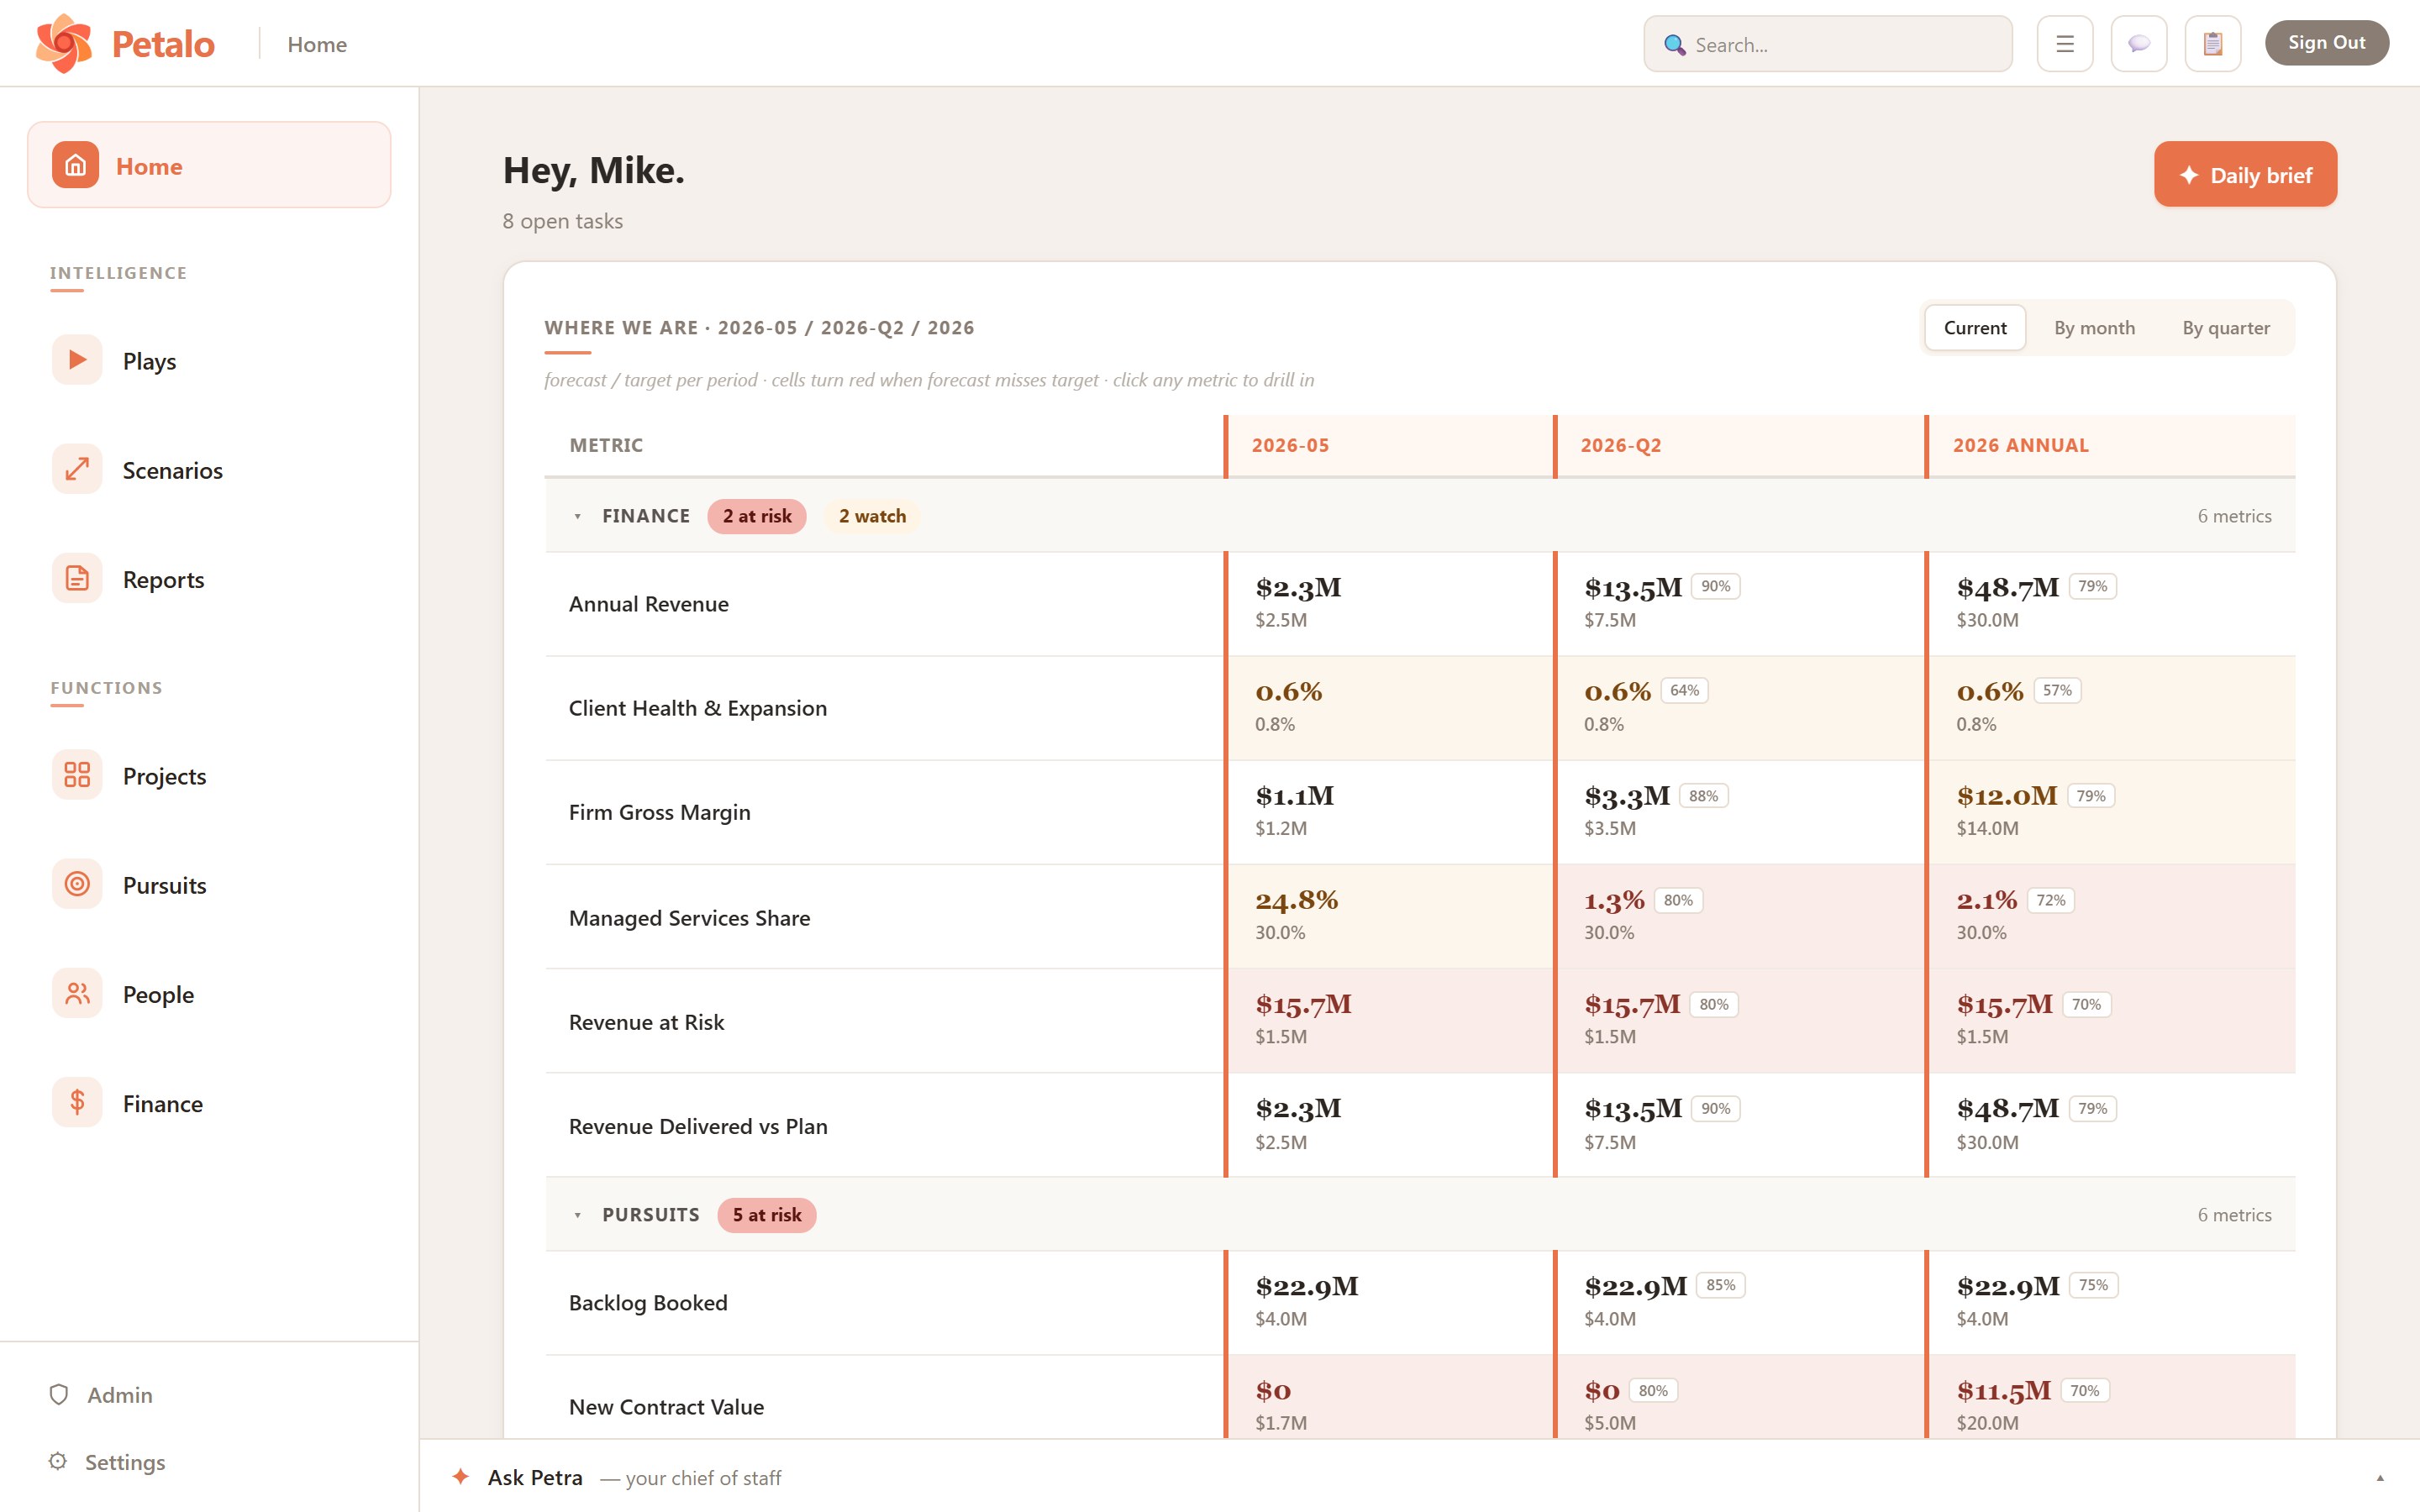2420x1512 pixels.
Task: Click the Finance '2 at risk' badge
Action: 757,516
